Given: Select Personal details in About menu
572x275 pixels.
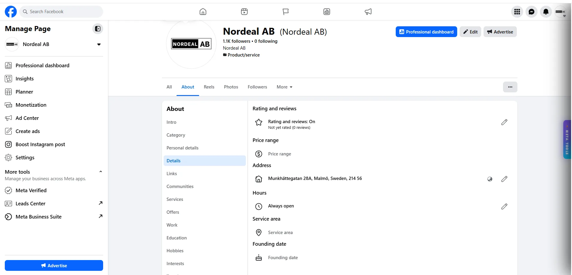Looking at the screenshot, I should click(x=205, y=148).
